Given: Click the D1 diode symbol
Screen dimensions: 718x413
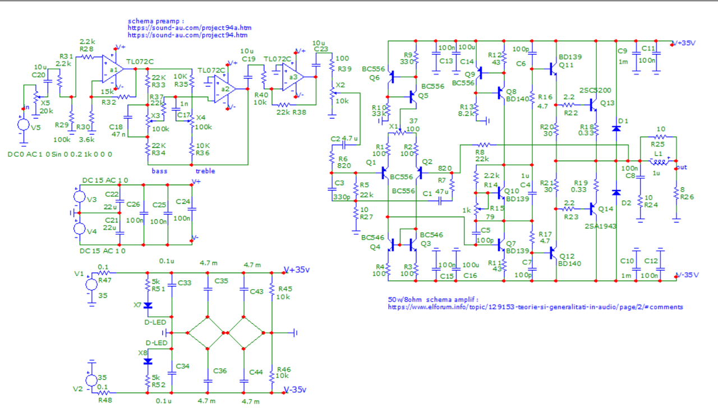Looking at the screenshot, I should pyautogui.click(x=616, y=128).
